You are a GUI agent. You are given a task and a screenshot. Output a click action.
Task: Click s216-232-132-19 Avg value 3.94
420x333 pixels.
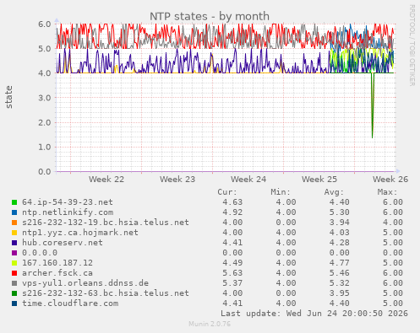(340, 223)
